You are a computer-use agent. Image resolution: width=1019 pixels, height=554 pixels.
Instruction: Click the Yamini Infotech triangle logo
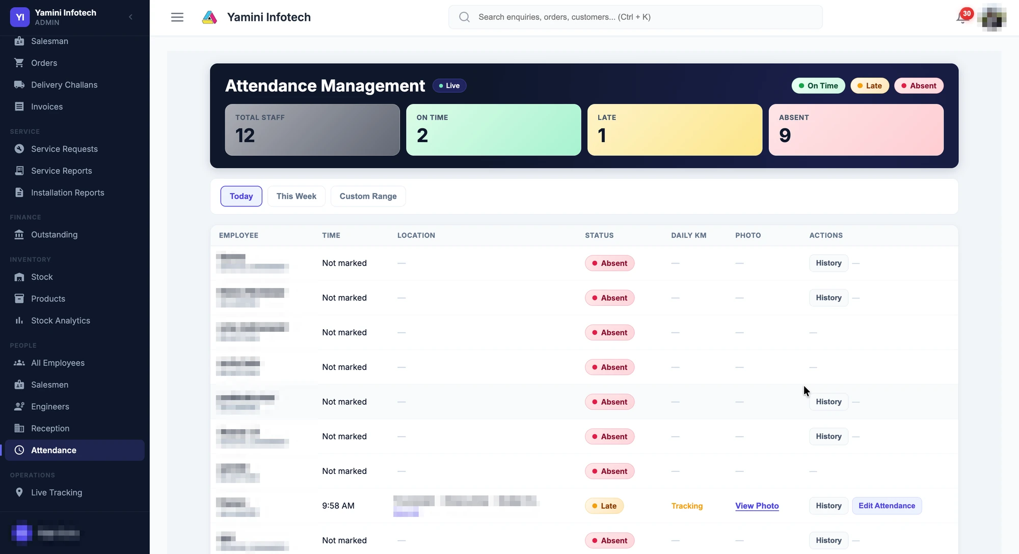[209, 17]
